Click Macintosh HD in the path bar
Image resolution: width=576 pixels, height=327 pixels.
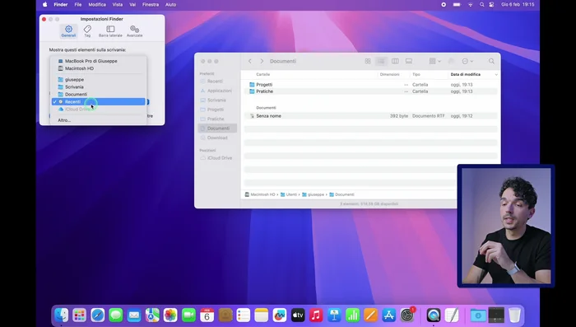(x=260, y=194)
